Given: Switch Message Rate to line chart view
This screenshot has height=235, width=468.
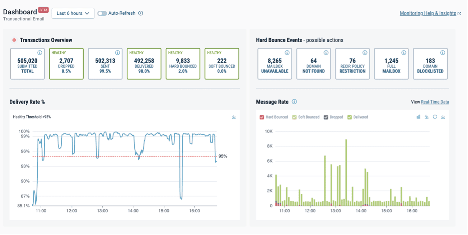Looking at the screenshot, I should 427,117.
